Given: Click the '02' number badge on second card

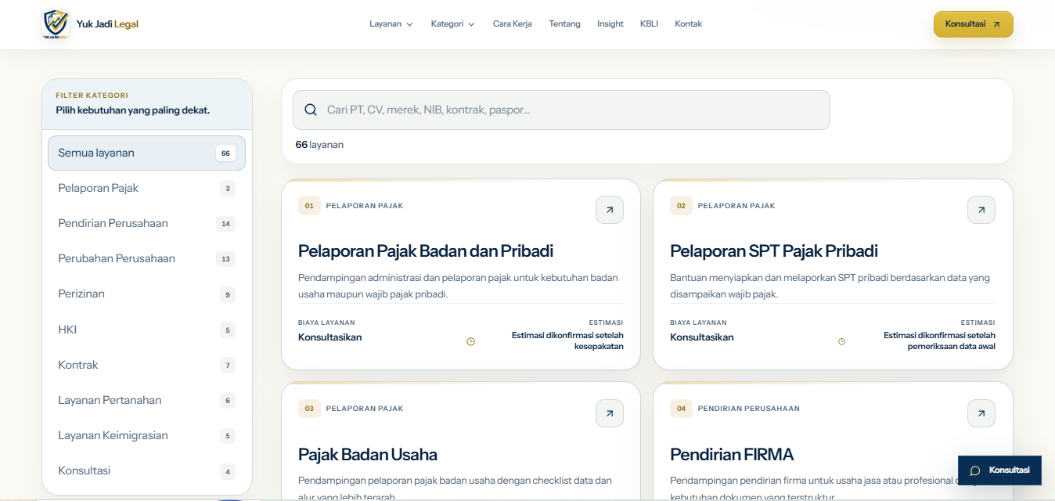Looking at the screenshot, I should 681,206.
